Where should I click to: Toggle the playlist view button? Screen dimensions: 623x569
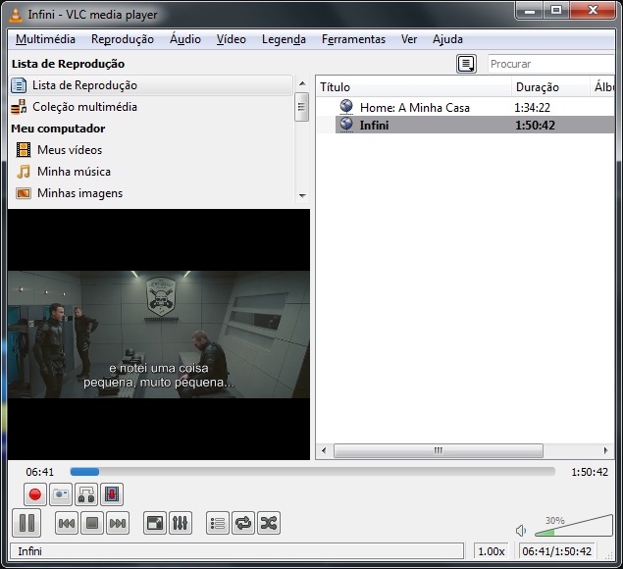218,523
